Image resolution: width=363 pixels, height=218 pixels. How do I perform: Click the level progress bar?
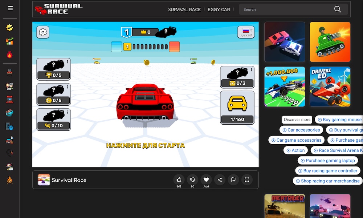[x=145, y=47]
